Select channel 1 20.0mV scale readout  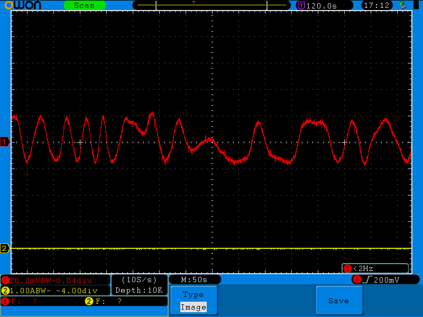coord(55,281)
